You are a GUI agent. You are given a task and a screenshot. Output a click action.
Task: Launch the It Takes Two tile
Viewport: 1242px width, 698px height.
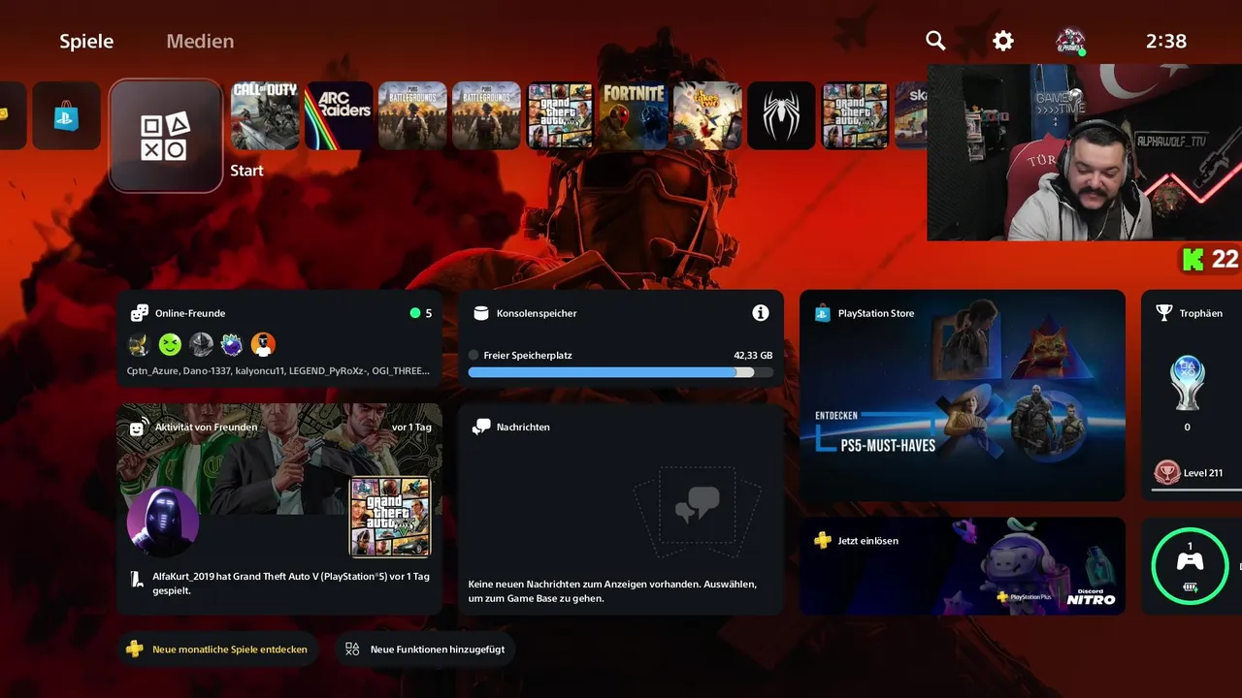[x=707, y=115]
